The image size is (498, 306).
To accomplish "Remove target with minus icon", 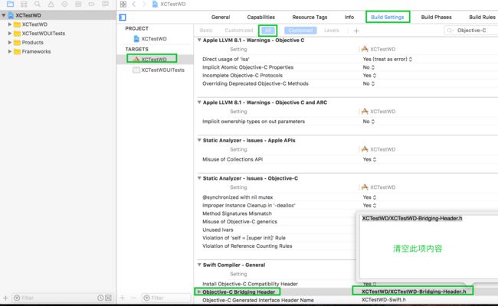I will [x=133, y=298].
